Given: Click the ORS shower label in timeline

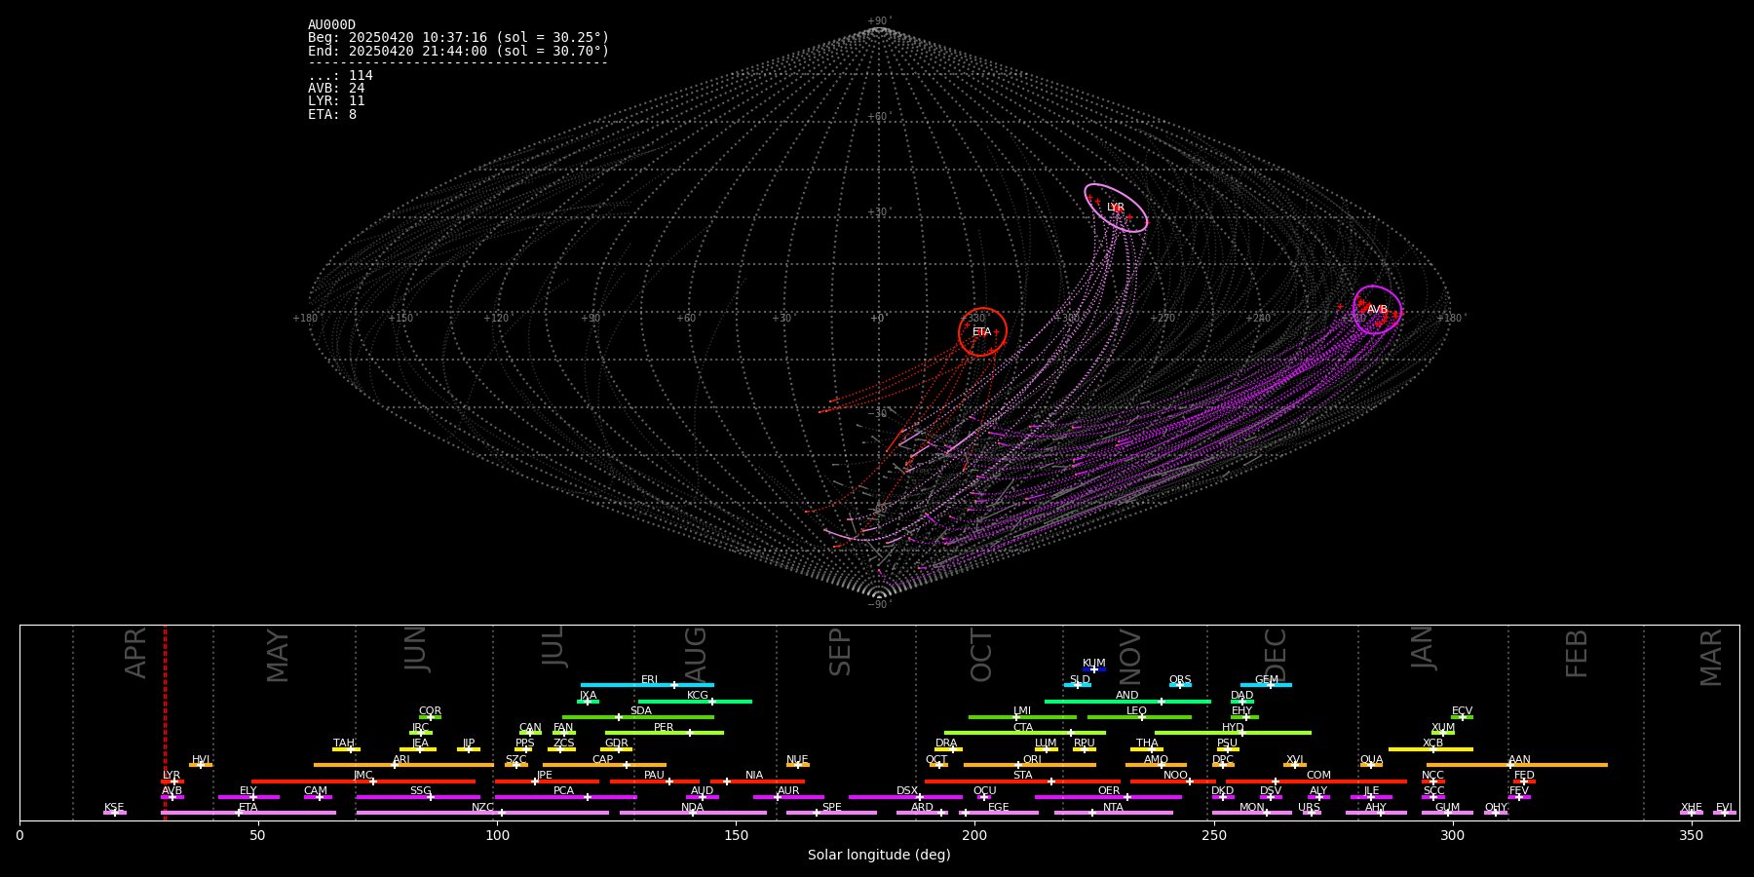Looking at the screenshot, I should pos(1179,680).
